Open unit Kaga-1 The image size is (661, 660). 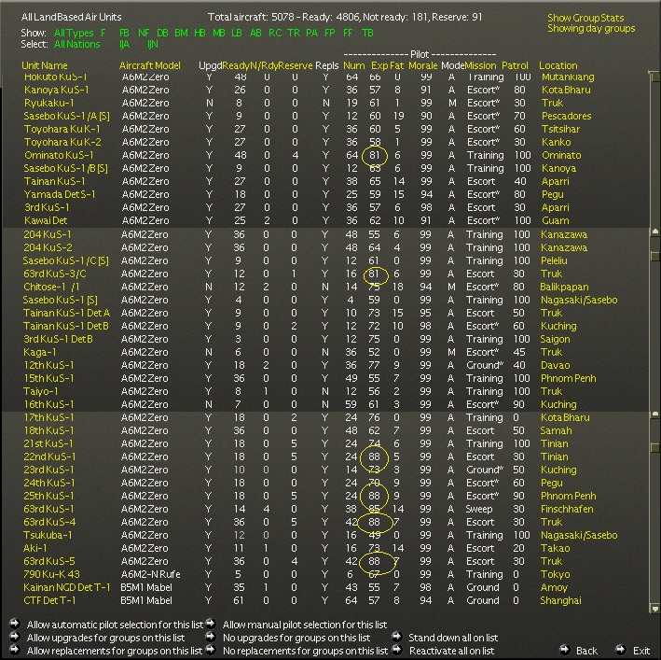coord(40,352)
